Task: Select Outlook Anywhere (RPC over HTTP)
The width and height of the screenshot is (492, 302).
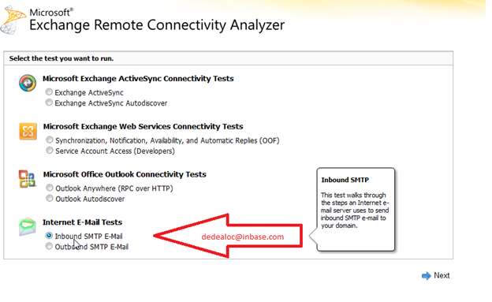Action: [x=50, y=188]
